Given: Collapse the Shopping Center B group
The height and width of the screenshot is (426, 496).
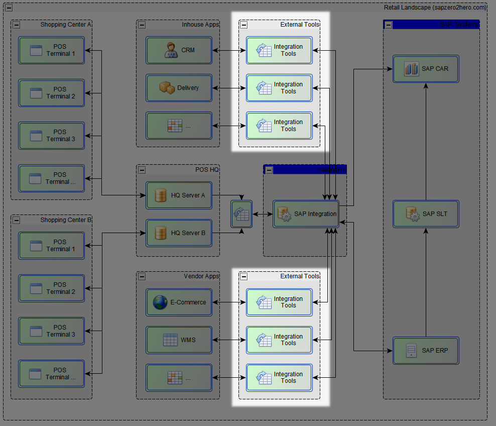Looking at the screenshot, I should [x=17, y=220].
